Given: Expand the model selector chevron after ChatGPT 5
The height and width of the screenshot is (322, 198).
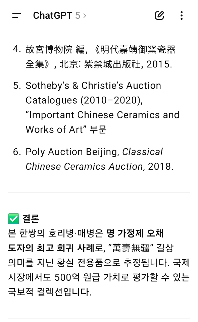Looking at the screenshot, I should tap(85, 15).
